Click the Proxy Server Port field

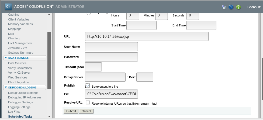coord(145,77)
